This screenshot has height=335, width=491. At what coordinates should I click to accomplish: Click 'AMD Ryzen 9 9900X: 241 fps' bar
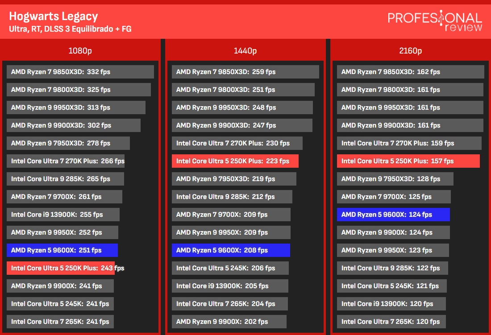tap(60, 286)
